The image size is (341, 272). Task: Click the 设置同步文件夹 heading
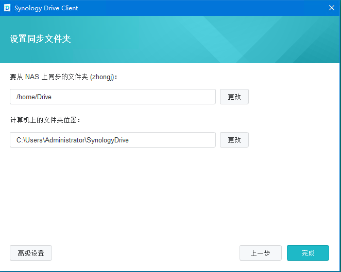pyautogui.click(x=41, y=39)
